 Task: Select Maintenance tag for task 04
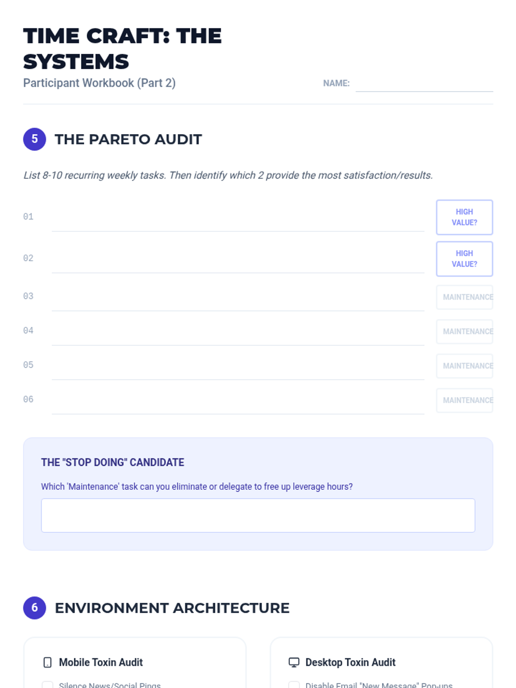464,332
